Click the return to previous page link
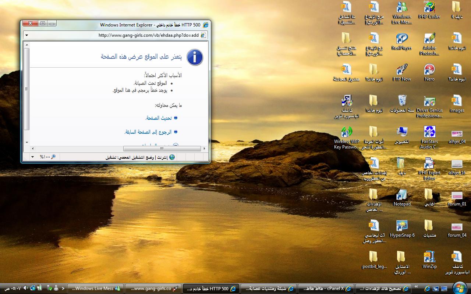The height and width of the screenshot is (294, 471). [148, 132]
